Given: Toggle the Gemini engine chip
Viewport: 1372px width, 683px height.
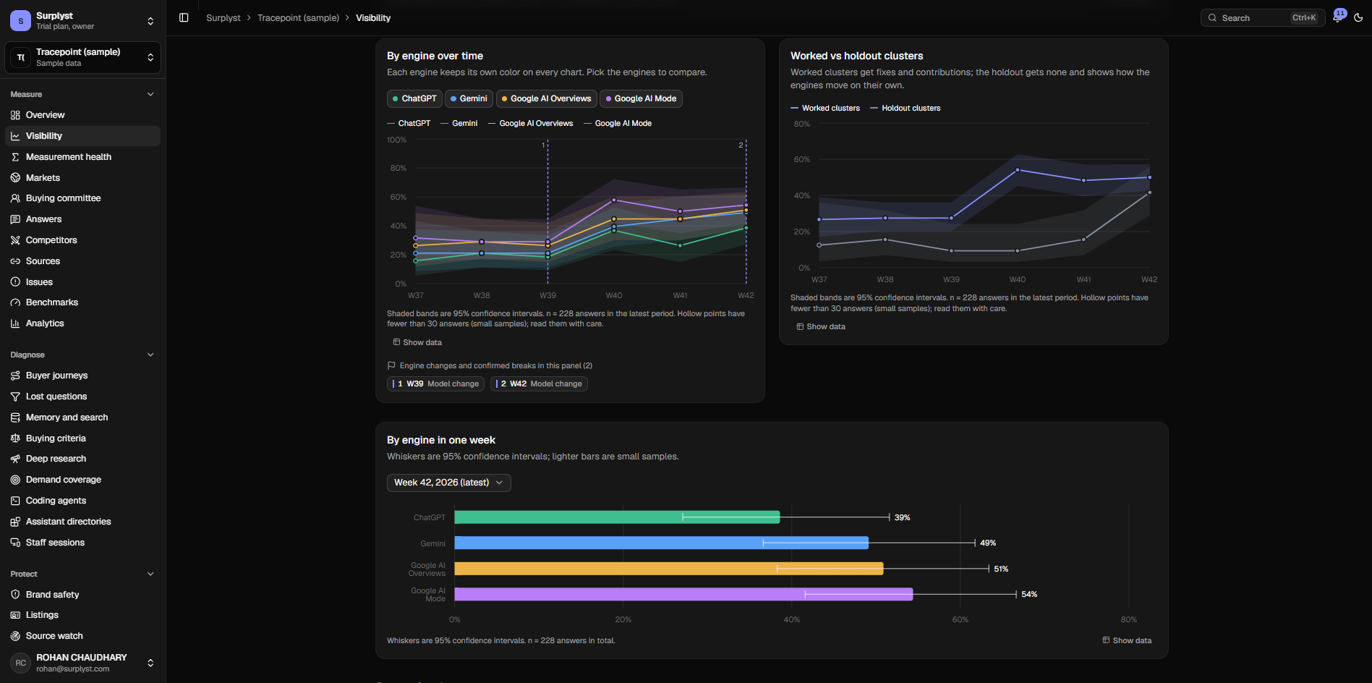Looking at the screenshot, I should [x=469, y=98].
